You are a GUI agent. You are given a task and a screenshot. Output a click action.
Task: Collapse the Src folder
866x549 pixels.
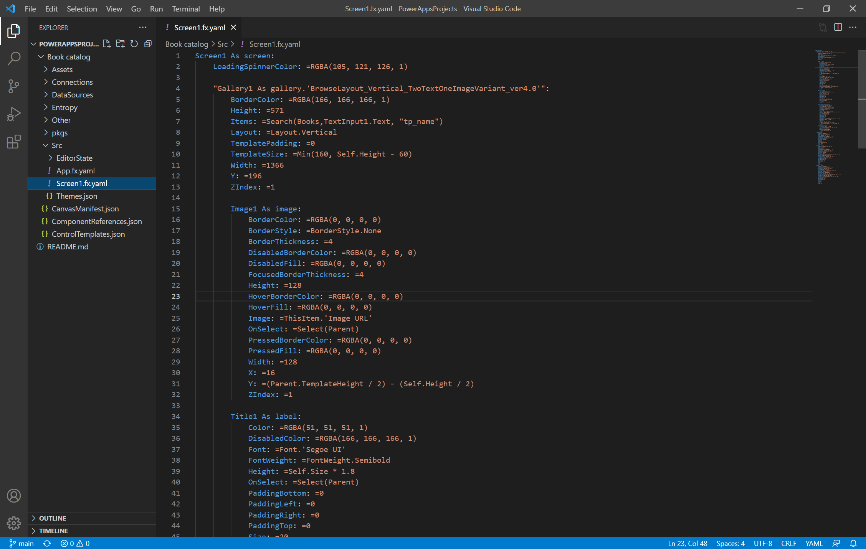pyautogui.click(x=56, y=145)
